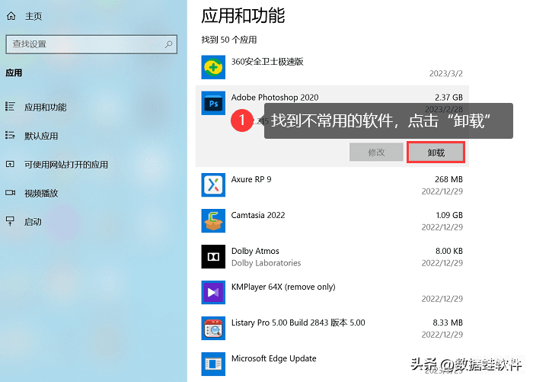This screenshot has width=533, height=382.
Task: Click the magnifier icon in search box
Action: pyautogui.click(x=168, y=44)
